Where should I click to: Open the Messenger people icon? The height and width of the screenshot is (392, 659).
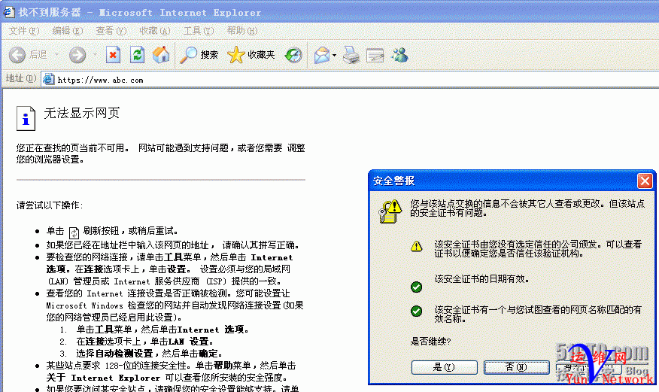[x=399, y=55]
